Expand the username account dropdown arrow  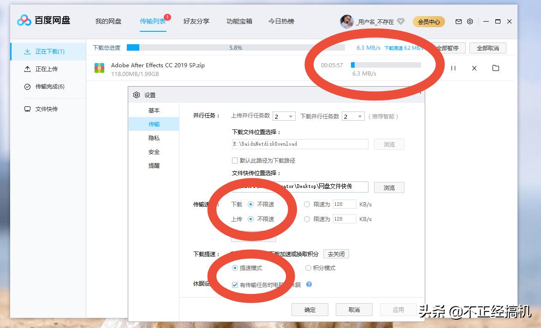[401, 21]
